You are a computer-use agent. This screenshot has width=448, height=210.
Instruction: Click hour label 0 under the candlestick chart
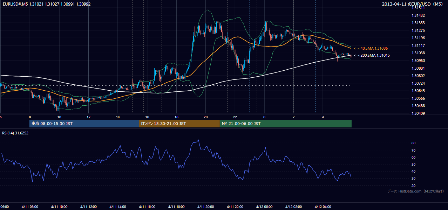[x=264, y=117]
